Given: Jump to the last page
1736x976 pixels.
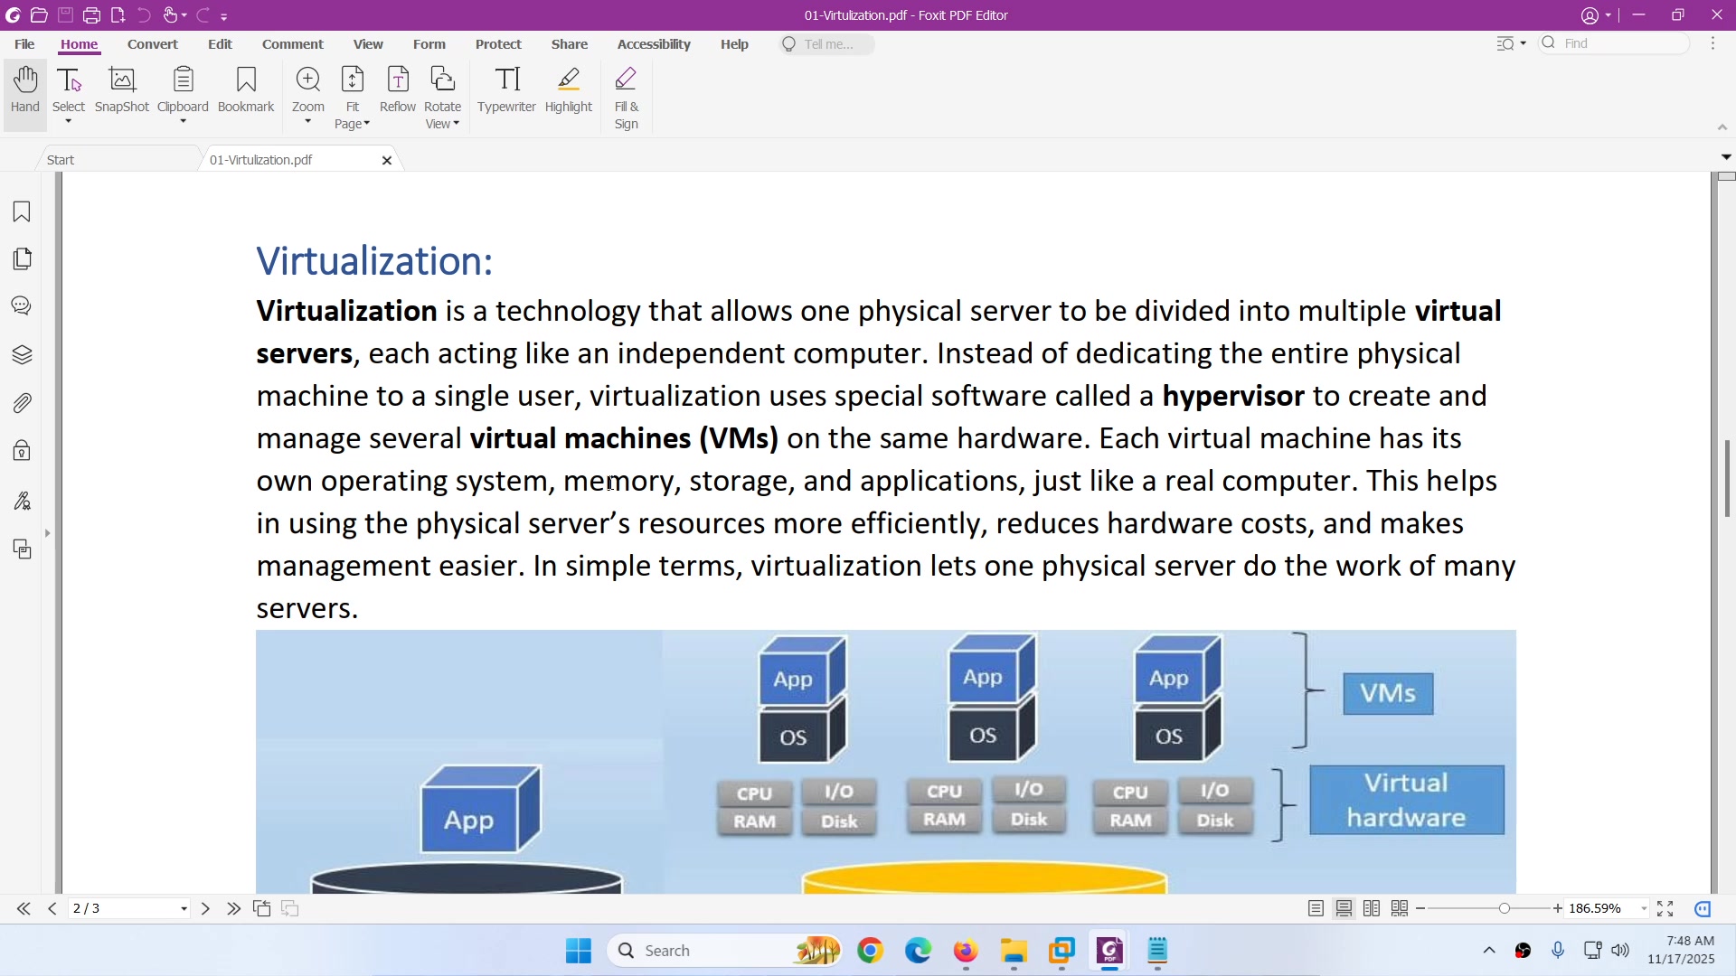Looking at the screenshot, I should [234, 909].
